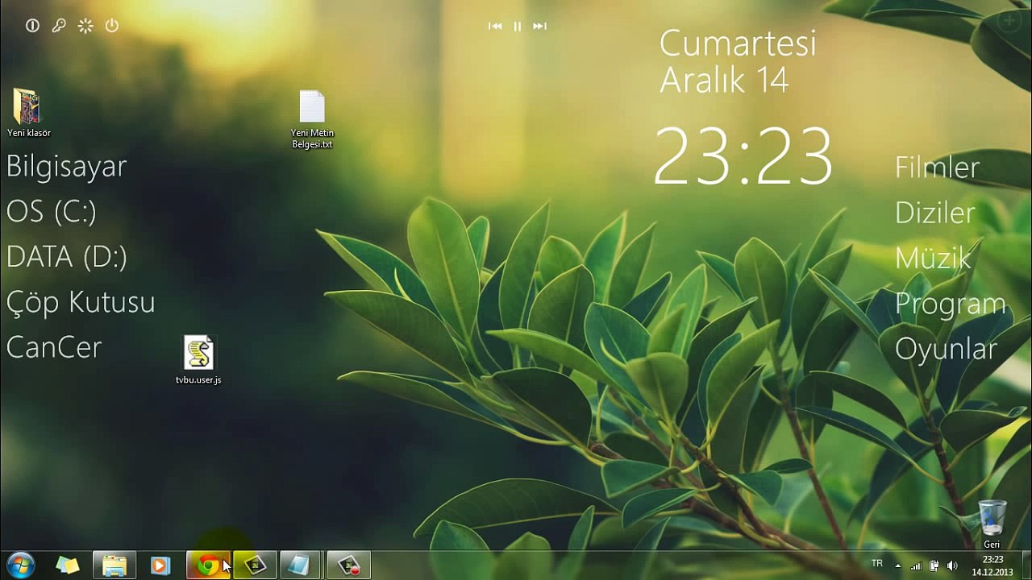Pause the music playback
This screenshot has height=580, width=1032.
(x=518, y=27)
